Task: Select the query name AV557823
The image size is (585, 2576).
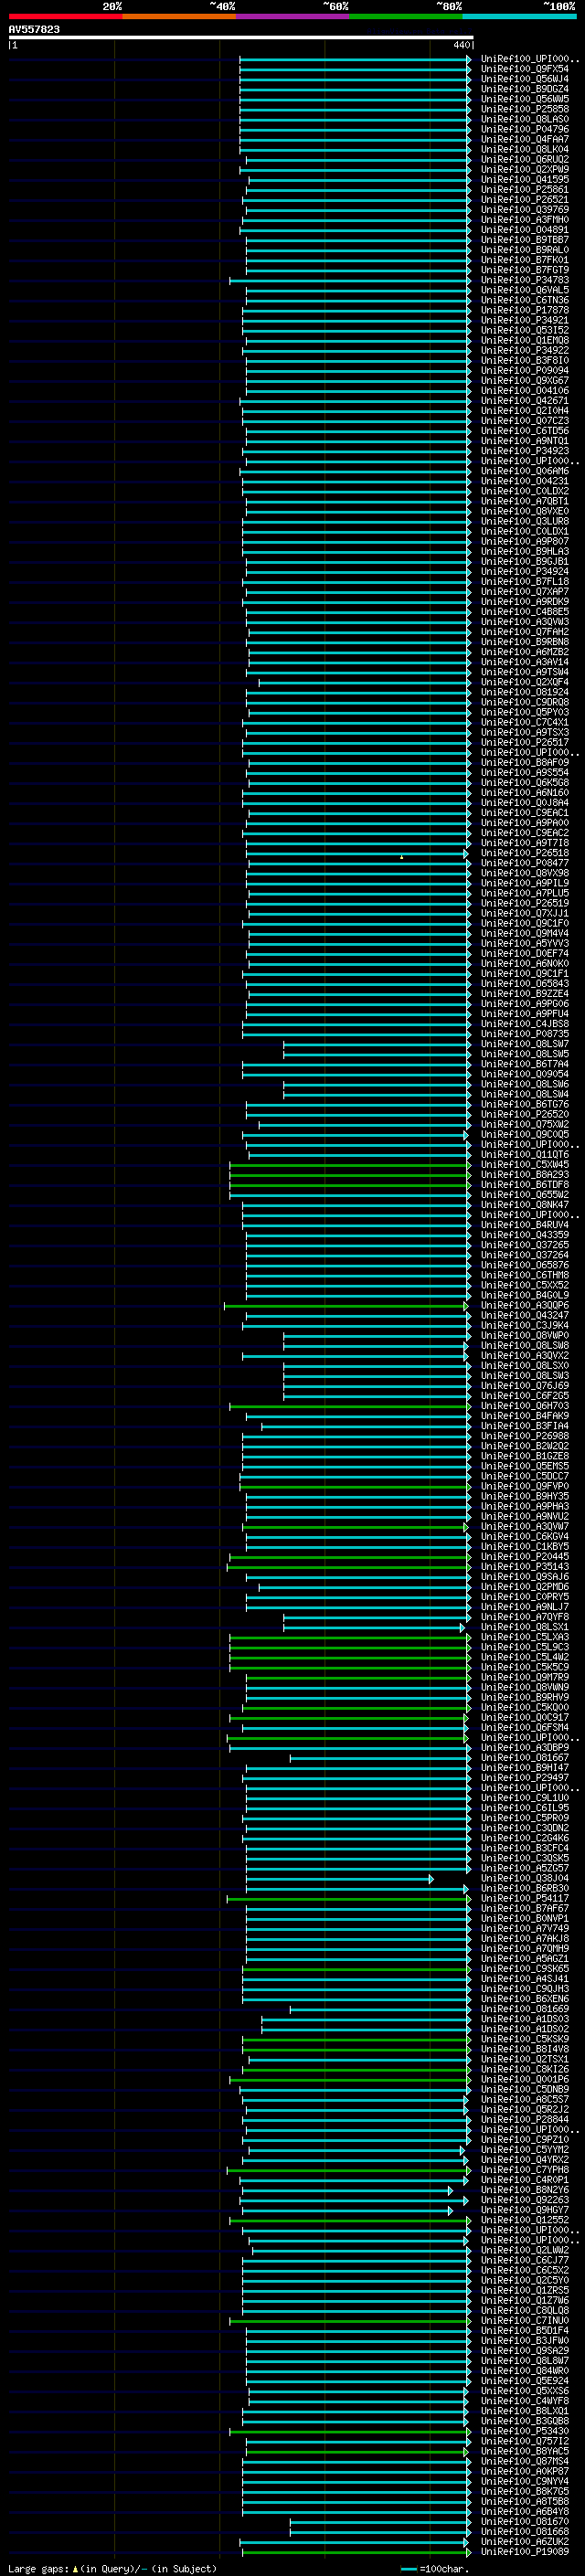Action: tap(34, 30)
